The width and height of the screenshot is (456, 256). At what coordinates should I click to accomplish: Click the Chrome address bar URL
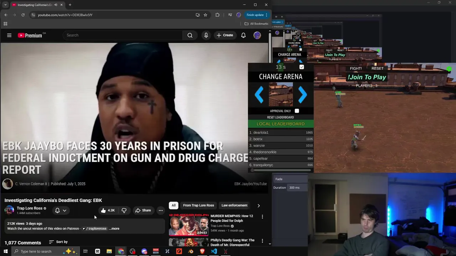(65, 15)
